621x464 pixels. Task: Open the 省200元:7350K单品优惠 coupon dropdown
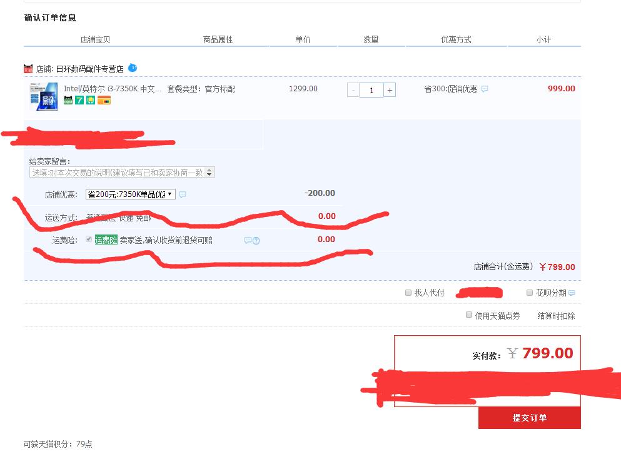tap(130, 193)
